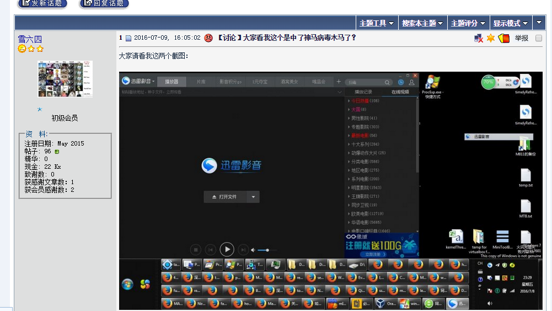
Task: Open the 主题评分 dropdown
Action: [468, 23]
